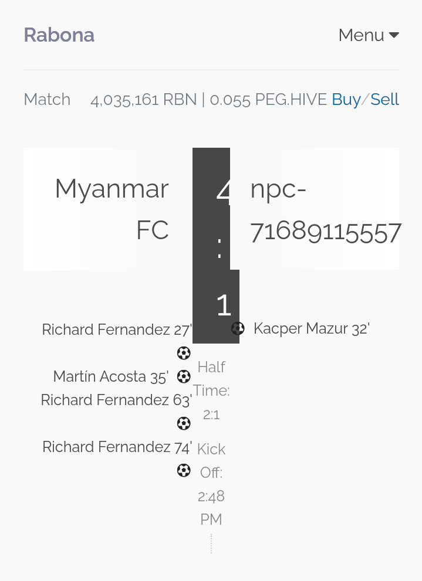Click the PEG.HIVE balance text
This screenshot has width=422, height=581.
[x=268, y=100]
